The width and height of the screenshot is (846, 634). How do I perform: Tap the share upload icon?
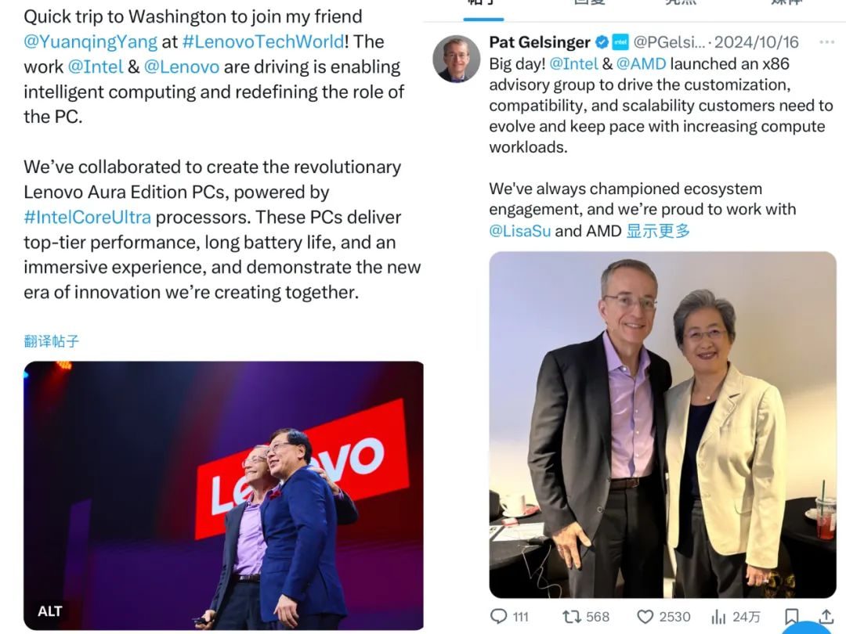tap(826, 616)
